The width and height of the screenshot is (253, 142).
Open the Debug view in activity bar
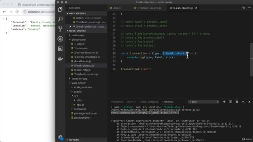pos(60,39)
